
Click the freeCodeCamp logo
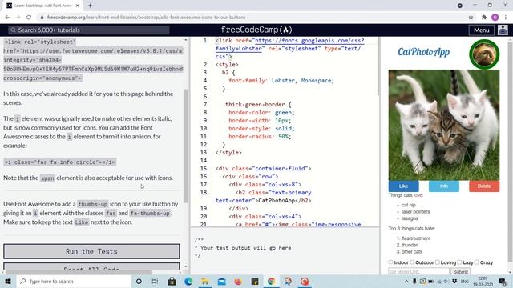click(x=256, y=30)
